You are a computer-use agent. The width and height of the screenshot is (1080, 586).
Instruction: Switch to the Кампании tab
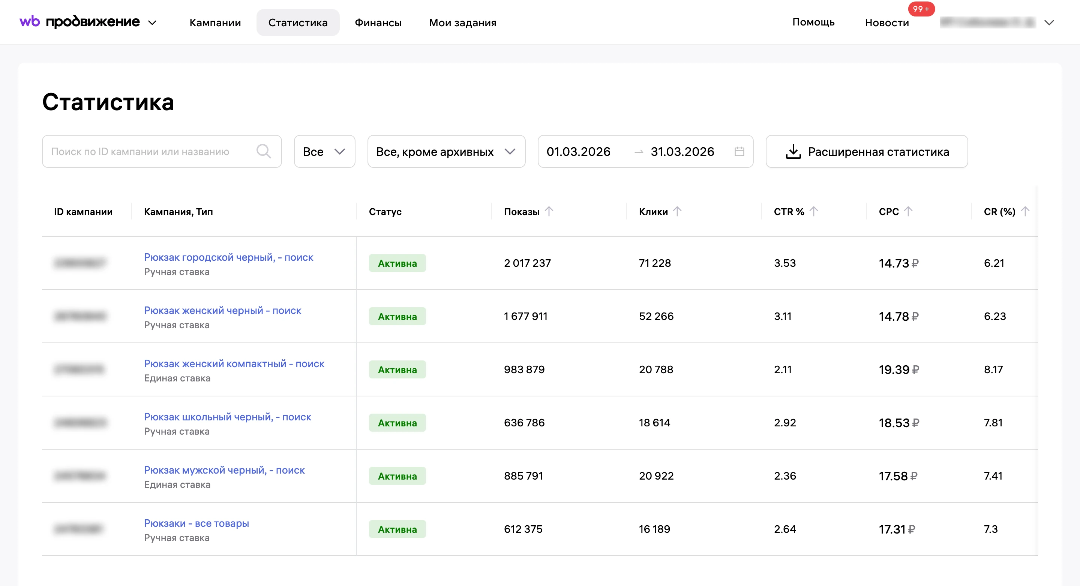(x=215, y=22)
